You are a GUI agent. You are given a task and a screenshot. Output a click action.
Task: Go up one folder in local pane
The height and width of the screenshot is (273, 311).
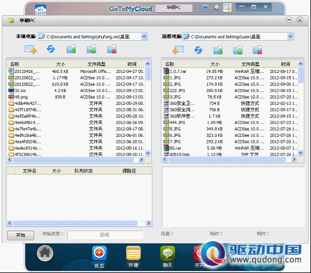[71, 49]
